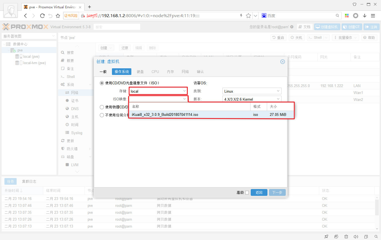
Task: Click the 文档 documentation button
Action: click(305, 27)
